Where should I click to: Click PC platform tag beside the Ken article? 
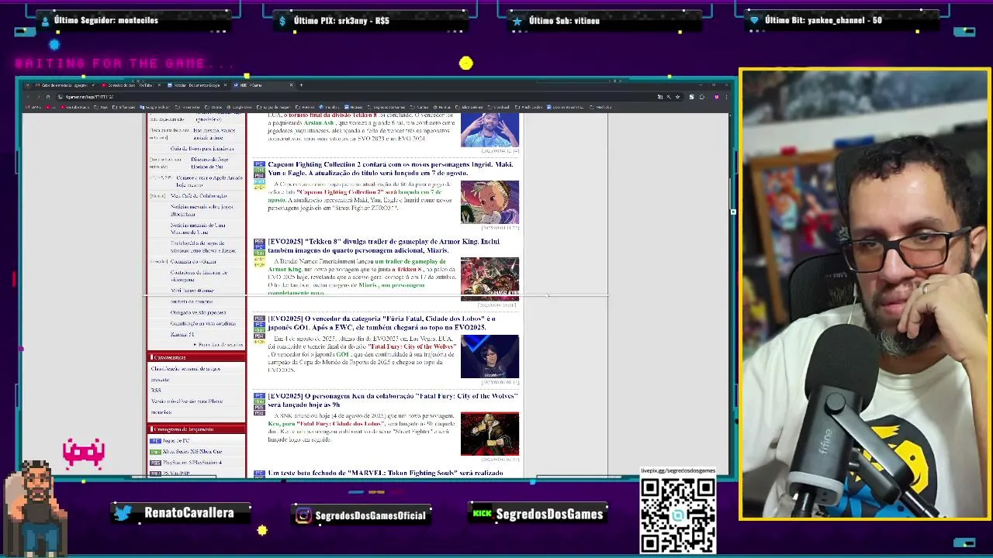click(259, 397)
